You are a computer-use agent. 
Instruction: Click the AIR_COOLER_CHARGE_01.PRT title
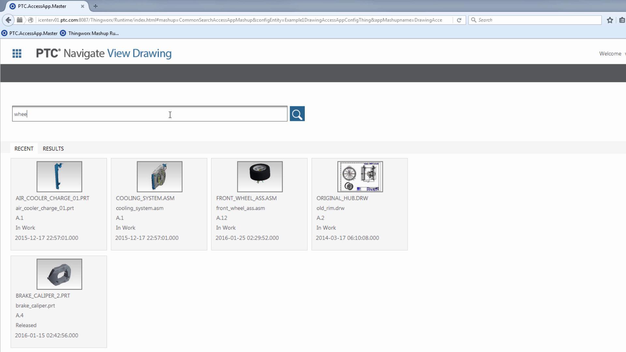tap(52, 198)
